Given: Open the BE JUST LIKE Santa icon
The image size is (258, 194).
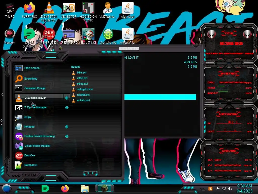Looking at the screenshot, I should [x=88, y=36].
